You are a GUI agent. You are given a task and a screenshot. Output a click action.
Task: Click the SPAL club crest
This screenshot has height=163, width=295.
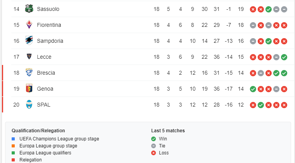click(x=29, y=105)
